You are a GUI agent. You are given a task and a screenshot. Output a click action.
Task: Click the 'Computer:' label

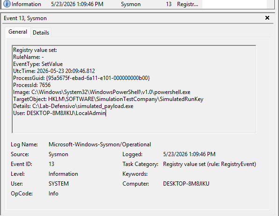pos(136,184)
